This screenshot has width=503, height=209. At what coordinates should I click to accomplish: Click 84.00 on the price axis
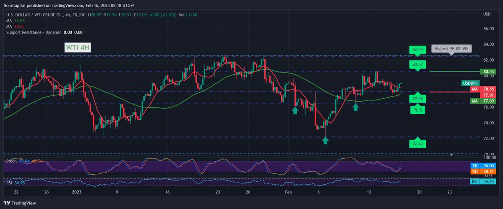coord(489,44)
